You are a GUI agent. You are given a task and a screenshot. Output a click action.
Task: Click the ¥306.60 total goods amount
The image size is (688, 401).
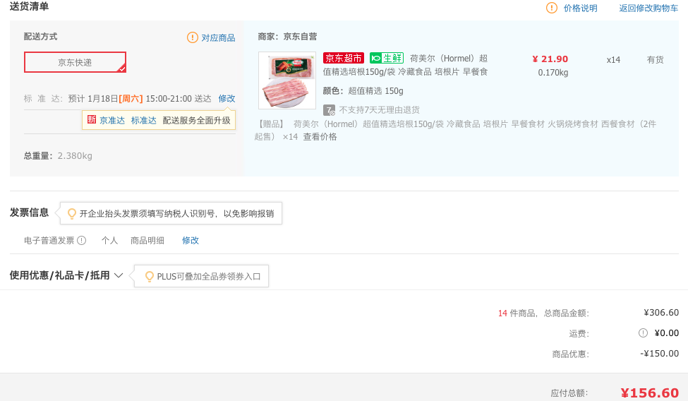(x=661, y=313)
